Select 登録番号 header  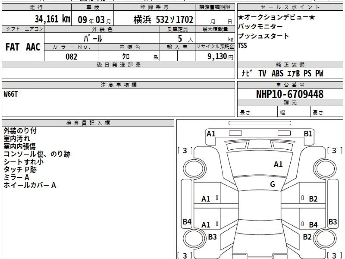(x=154, y=7)
